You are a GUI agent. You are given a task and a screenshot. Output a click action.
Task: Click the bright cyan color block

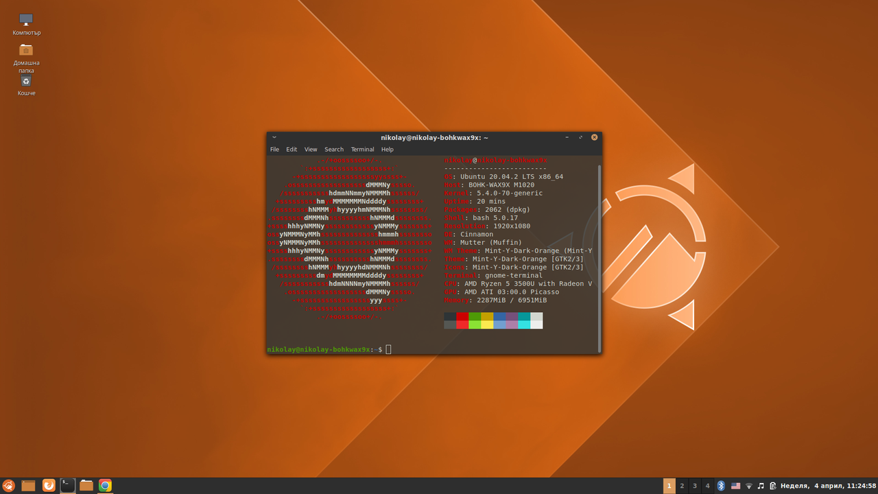[524, 325]
